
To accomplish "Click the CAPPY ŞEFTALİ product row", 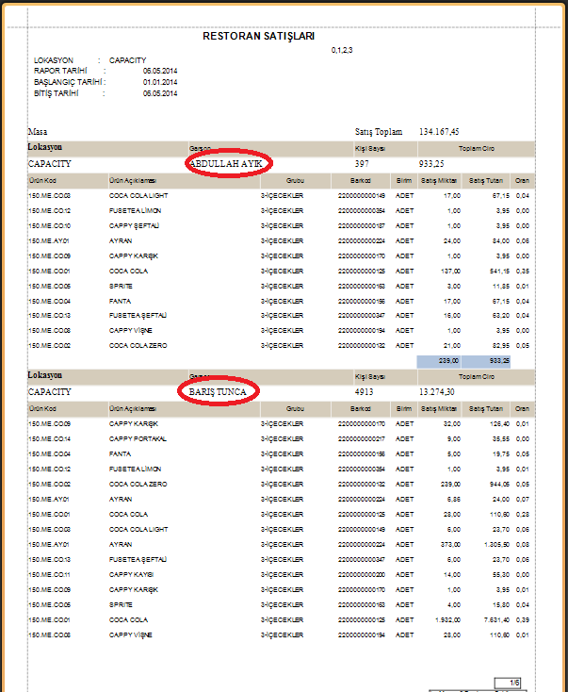I will click(x=279, y=226).
